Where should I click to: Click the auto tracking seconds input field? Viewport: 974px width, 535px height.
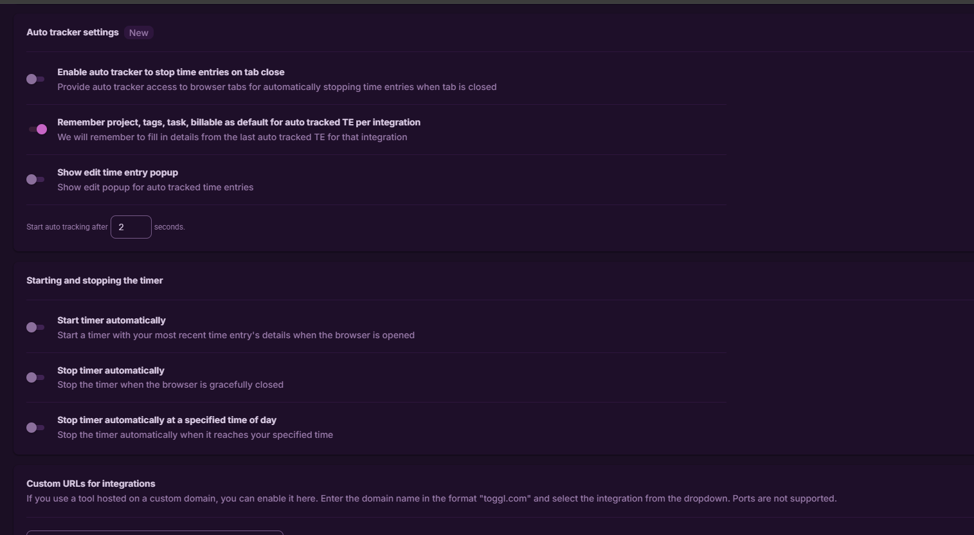pyautogui.click(x=131, y=227)
